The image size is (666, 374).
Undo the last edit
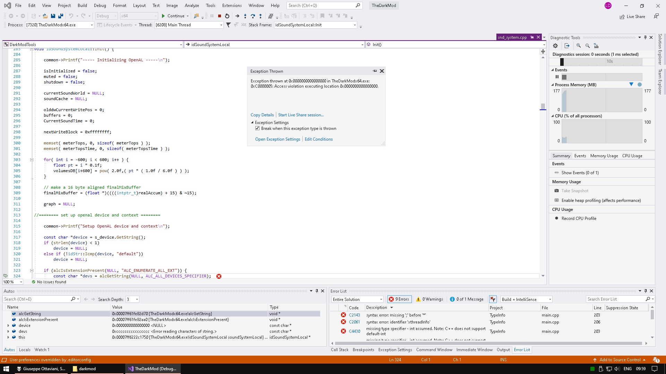(x=71, y=16)
